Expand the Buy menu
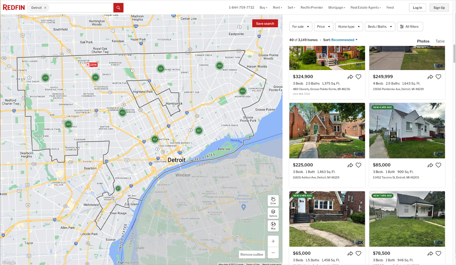This screenshot has width=456, height=265. [263, 7]
